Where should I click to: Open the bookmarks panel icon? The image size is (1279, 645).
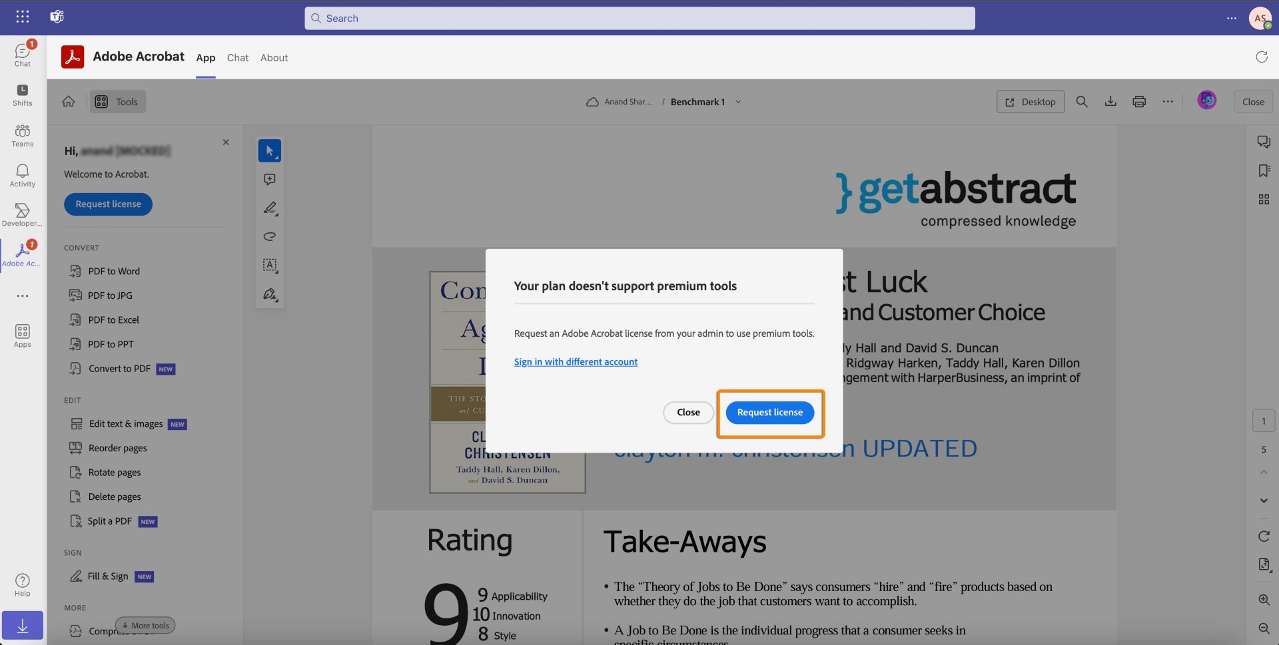point(1264,171)
